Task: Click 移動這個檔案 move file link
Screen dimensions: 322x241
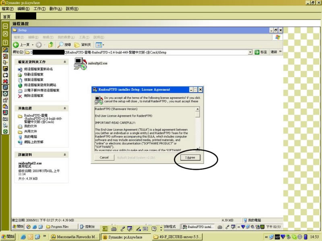Action: coord(34,74)
